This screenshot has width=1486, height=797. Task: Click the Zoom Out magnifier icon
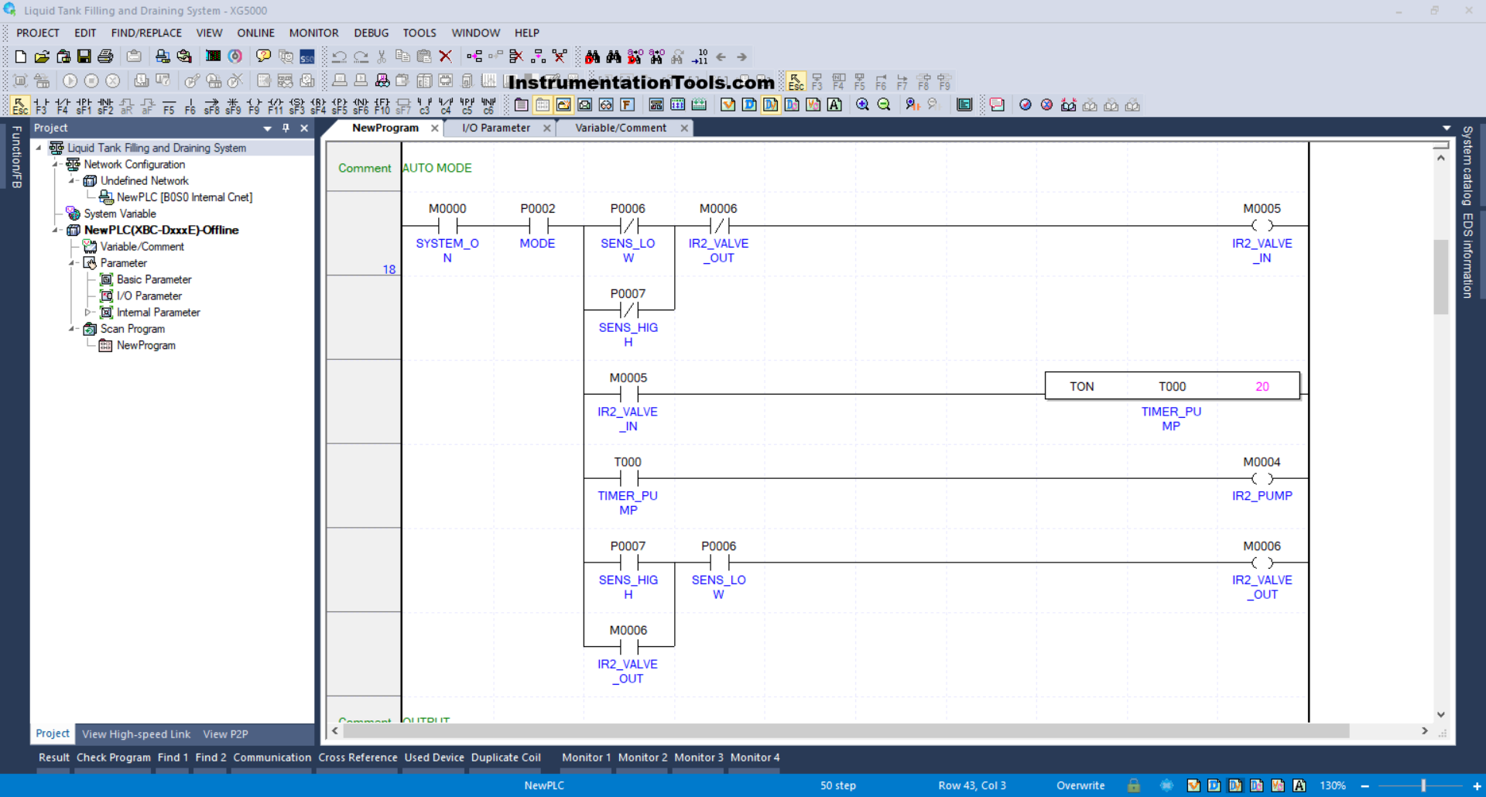[884, 105]
